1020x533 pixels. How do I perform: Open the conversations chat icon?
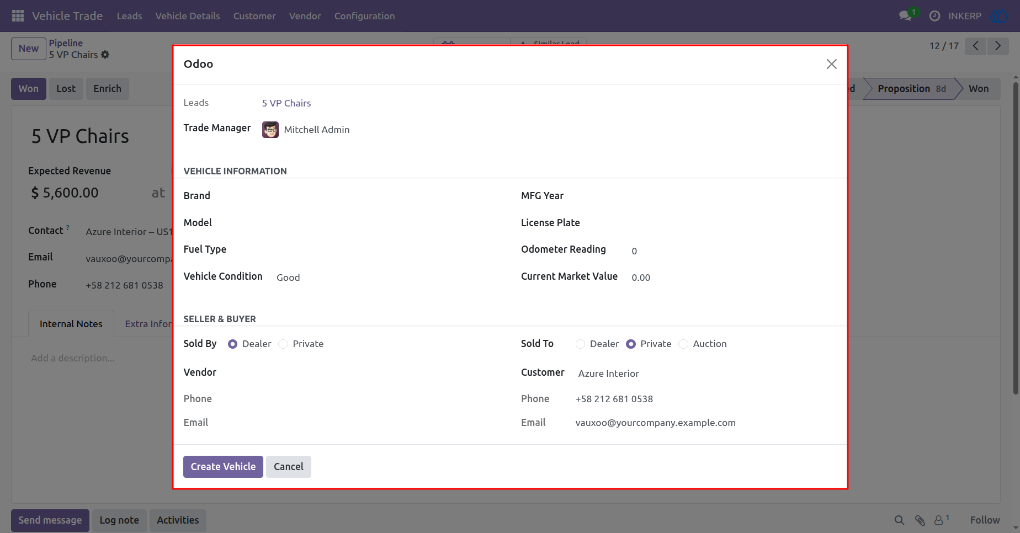[x=905, y=16]
